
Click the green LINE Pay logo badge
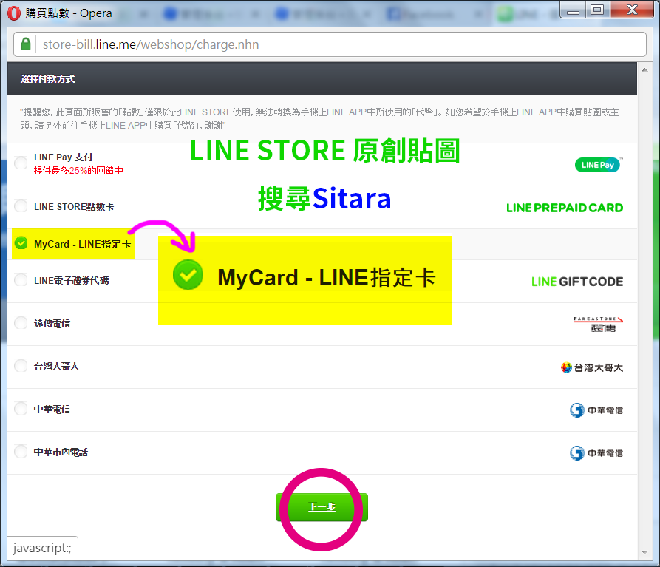pyautogui.click(x=598, y=165)
